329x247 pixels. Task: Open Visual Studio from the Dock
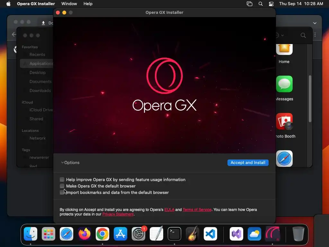coord(236,234)
